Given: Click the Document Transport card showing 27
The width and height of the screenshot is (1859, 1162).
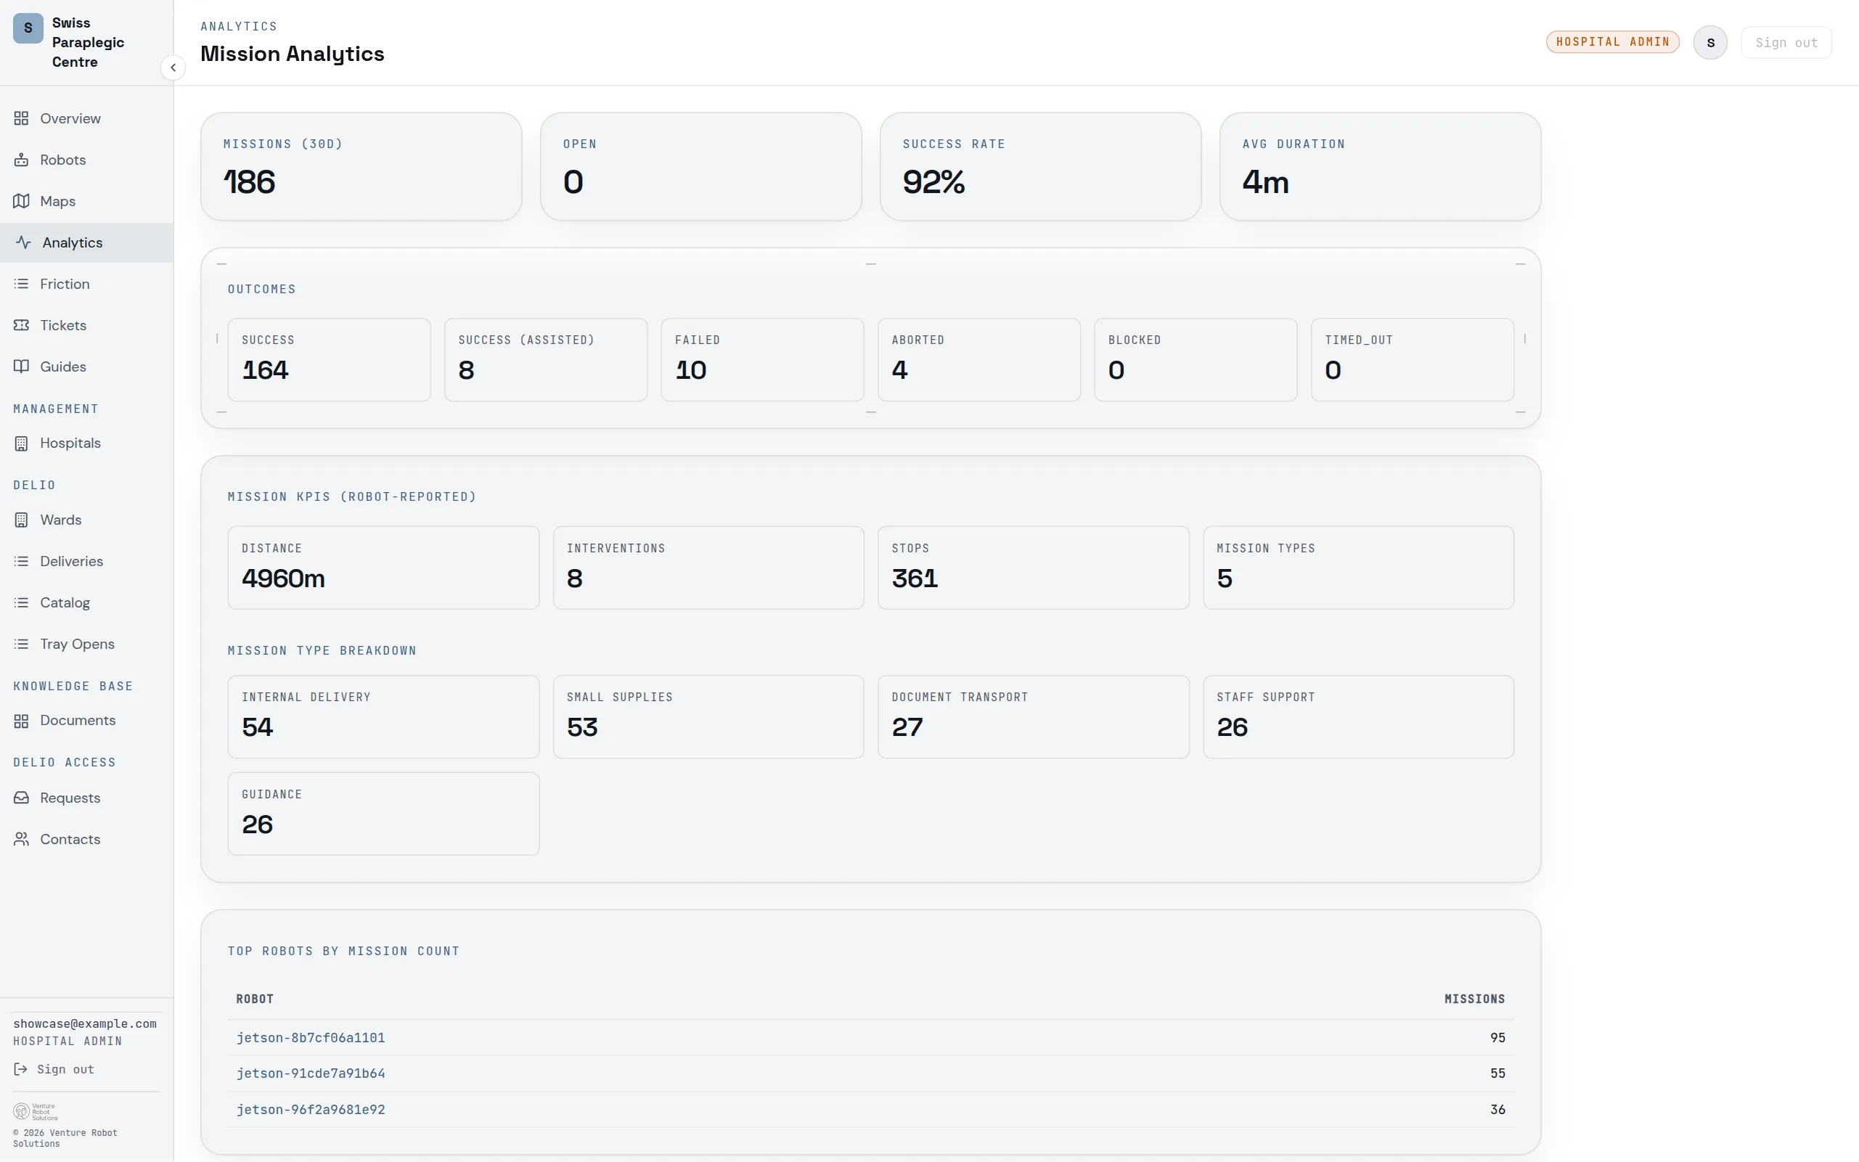Looking at the screenshot, I should 1034,717.
